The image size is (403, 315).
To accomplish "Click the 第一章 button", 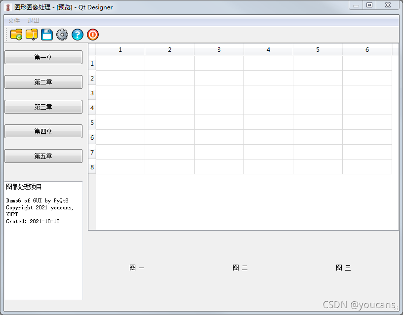I will 43,57.
